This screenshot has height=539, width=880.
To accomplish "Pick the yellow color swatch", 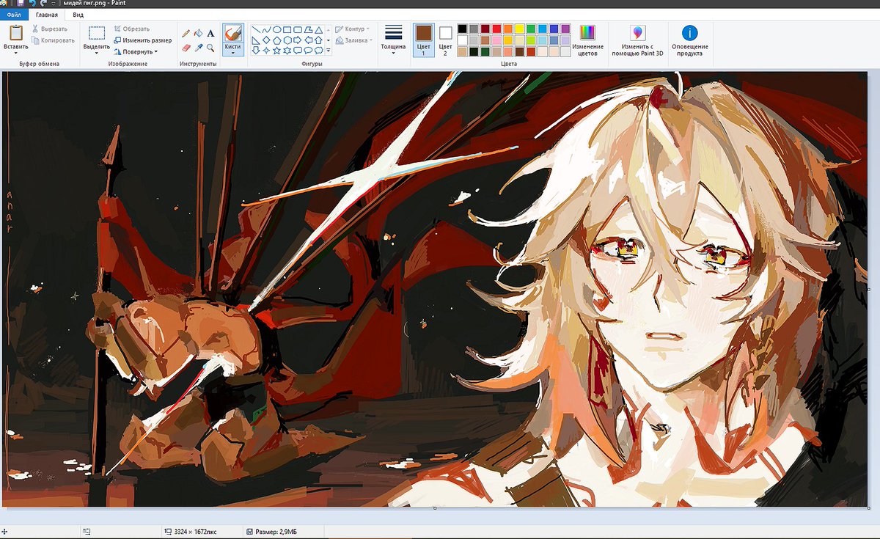I will tap(519, 29).
